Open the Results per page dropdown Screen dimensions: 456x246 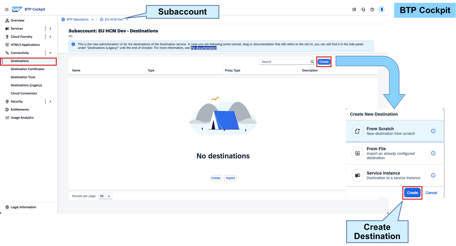pyautogui.click(x=105, y=196)
